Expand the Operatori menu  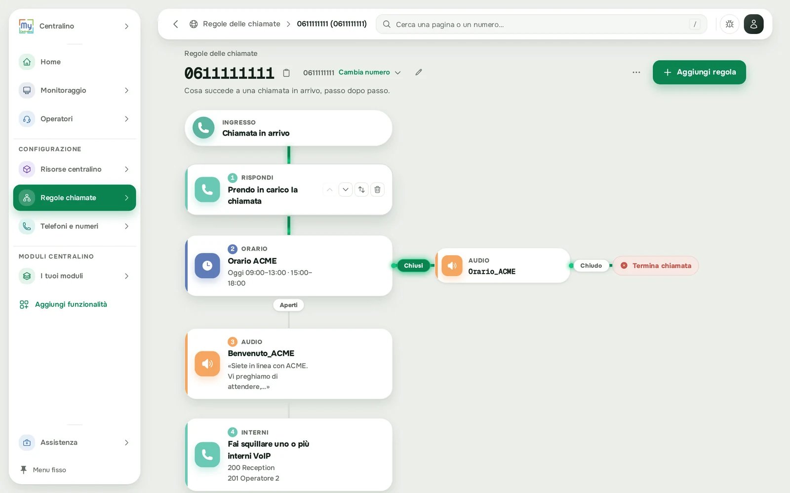pos(126,119)
